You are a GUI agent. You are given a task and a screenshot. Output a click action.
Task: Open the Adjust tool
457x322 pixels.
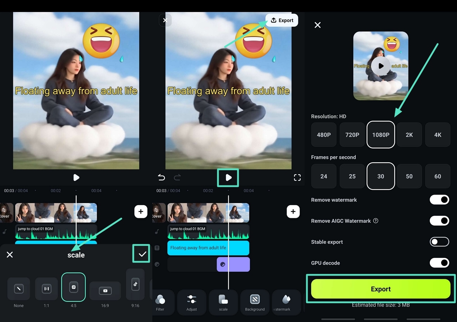point(192,302)
